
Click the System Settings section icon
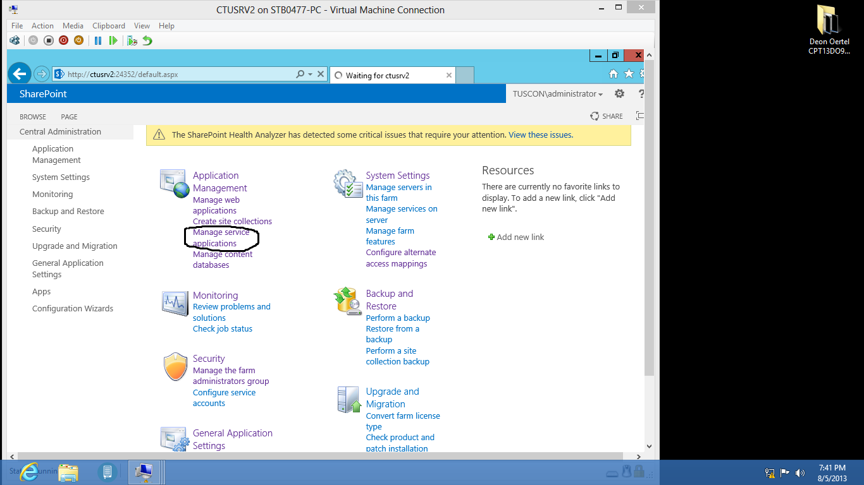348,184
